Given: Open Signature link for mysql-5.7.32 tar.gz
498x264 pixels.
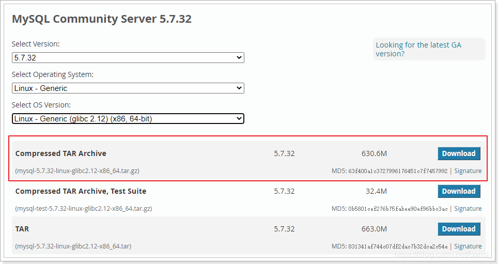Looking at the screenshot, I should click(468, 171).
